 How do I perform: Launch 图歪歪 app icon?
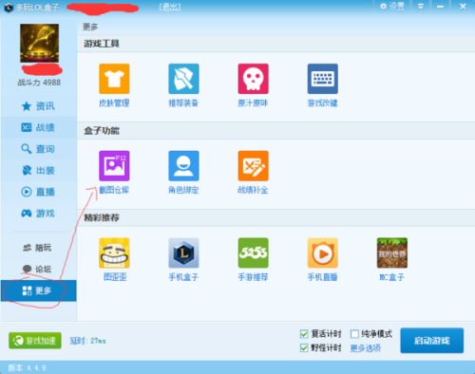click(x=114, y=252)
